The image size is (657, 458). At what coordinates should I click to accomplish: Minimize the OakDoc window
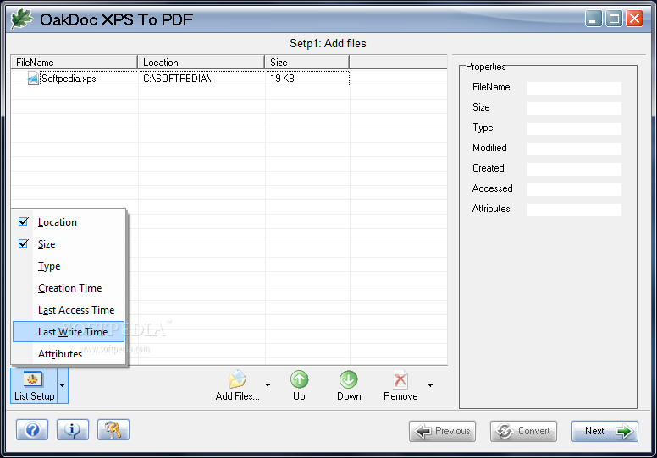[x=594, y=19]
